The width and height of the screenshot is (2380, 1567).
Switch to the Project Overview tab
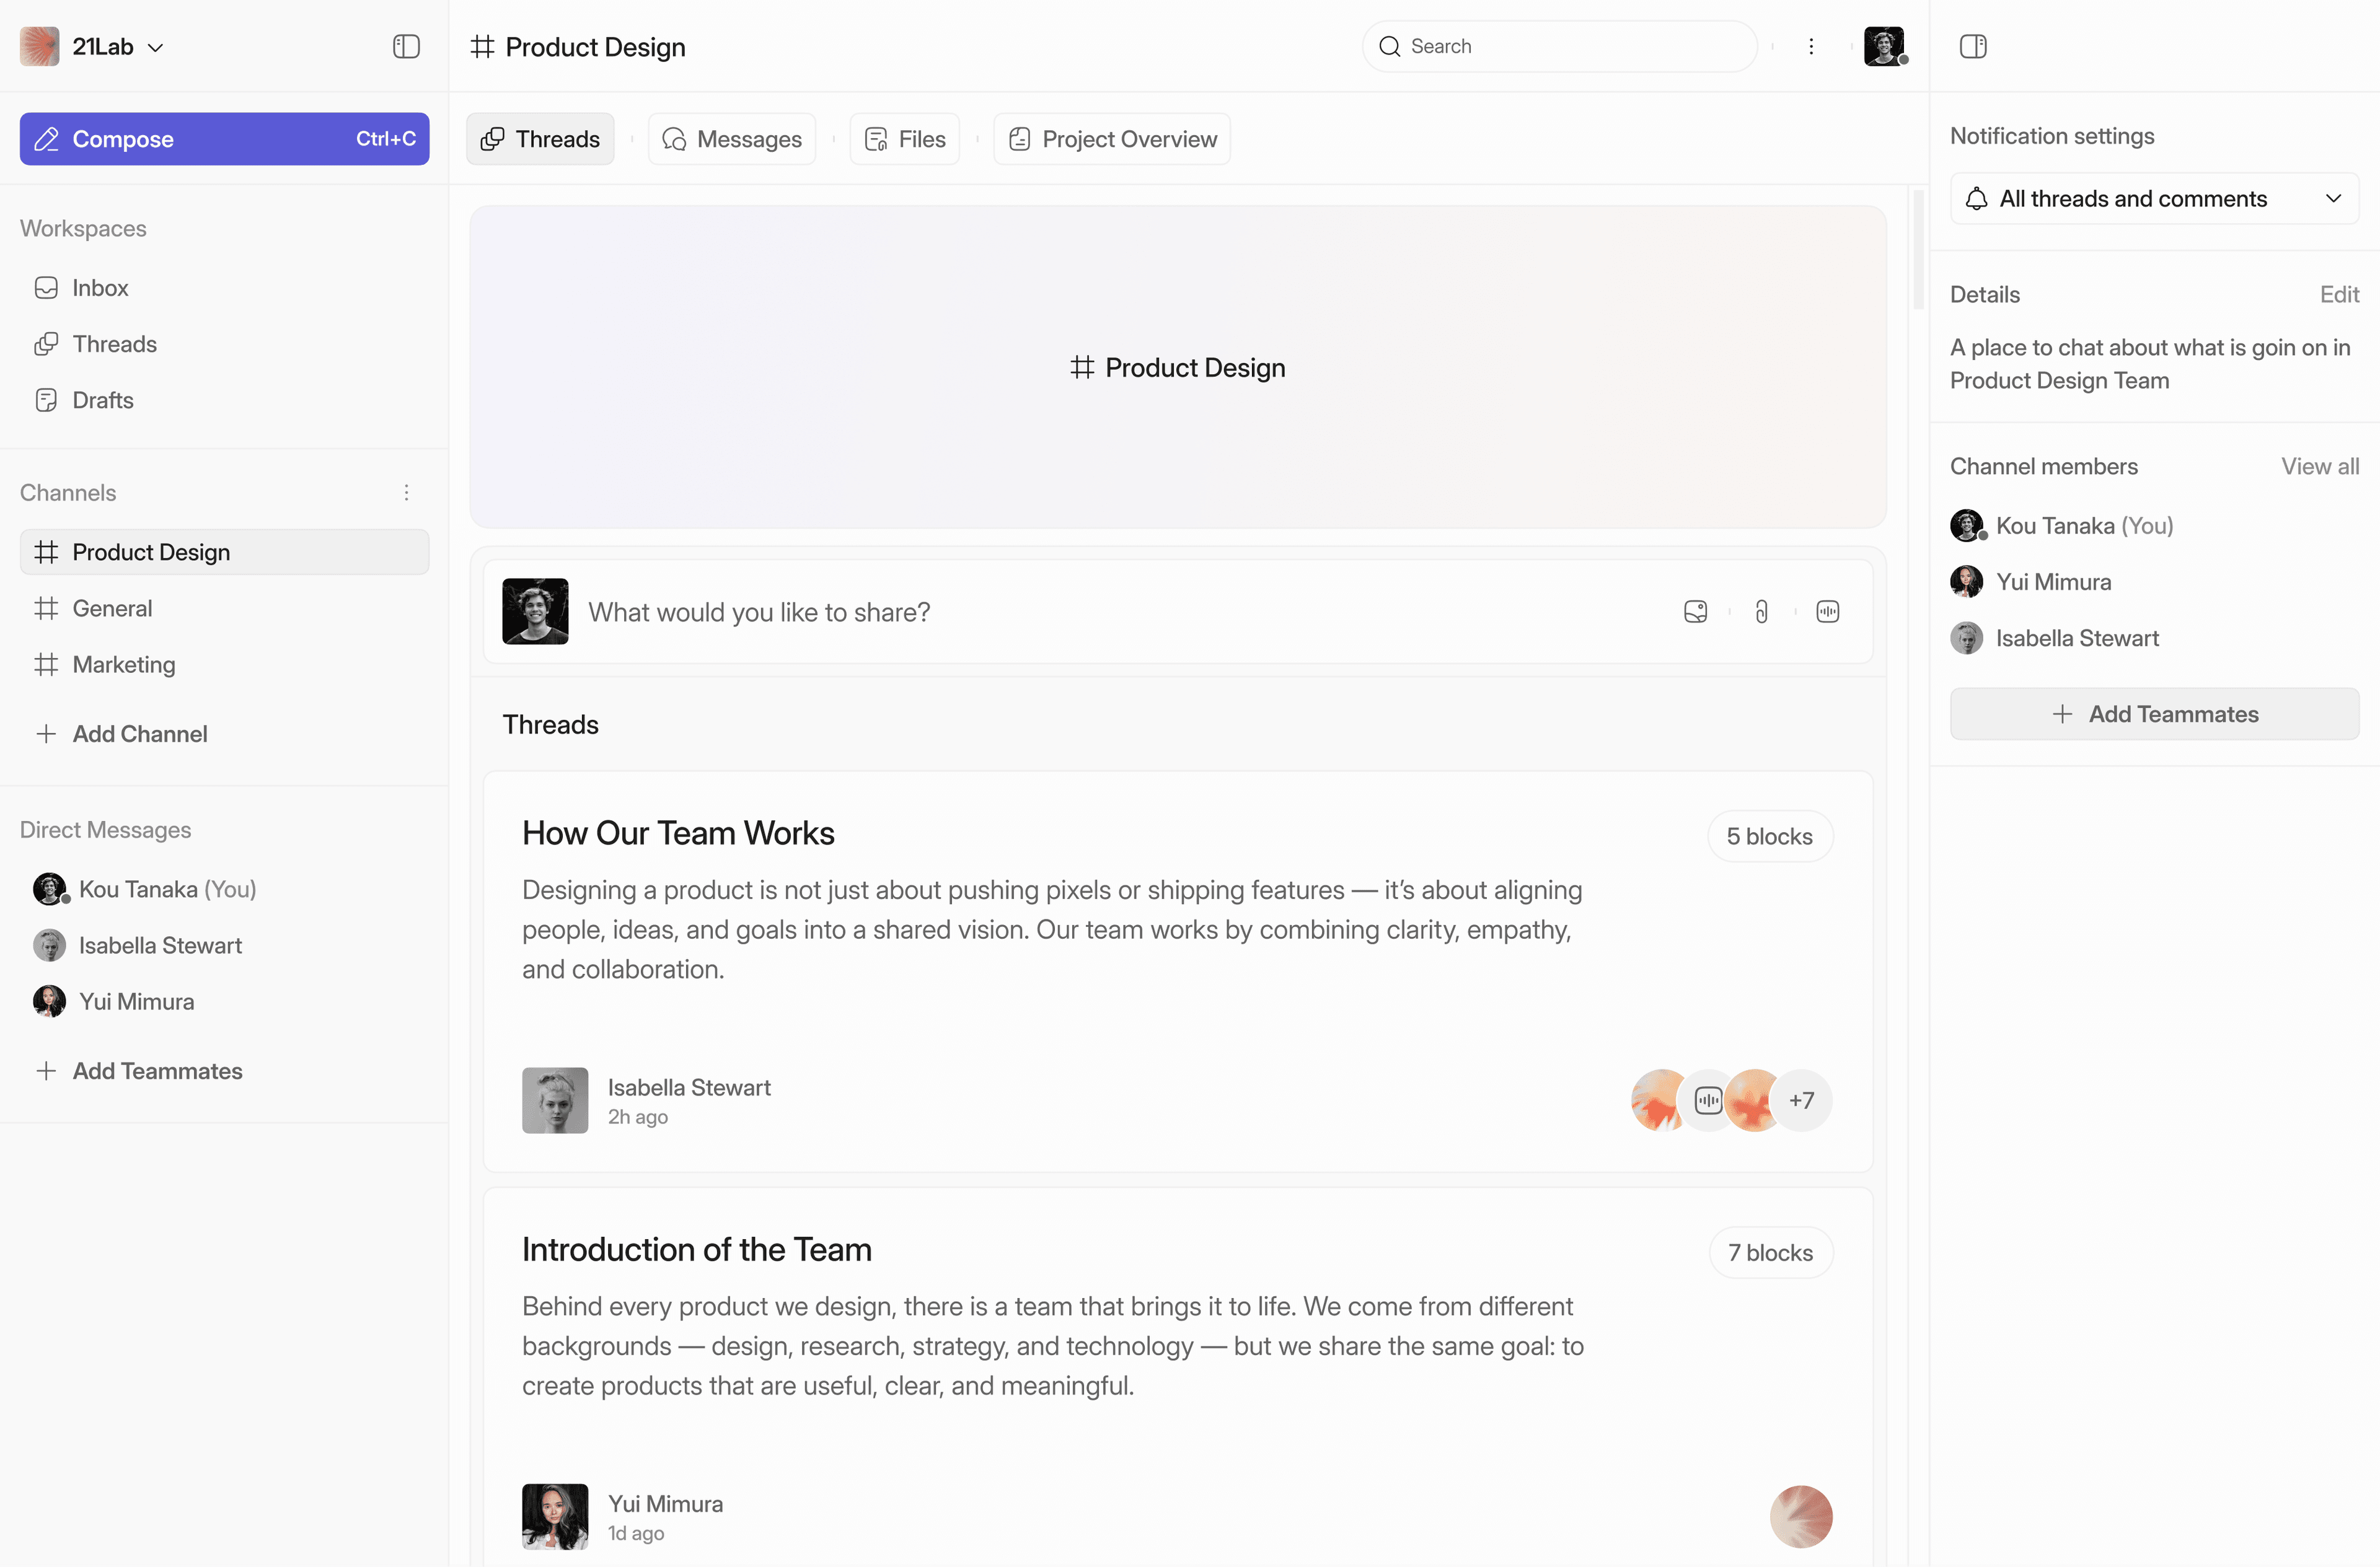1112,139
